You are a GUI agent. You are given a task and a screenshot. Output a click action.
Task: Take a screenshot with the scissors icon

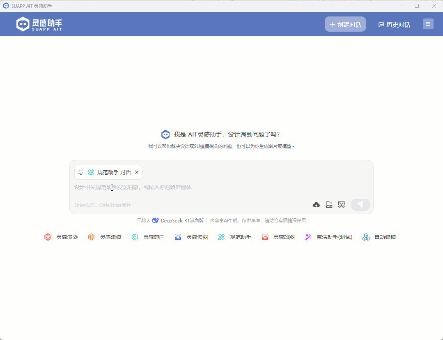click(341, 204)
